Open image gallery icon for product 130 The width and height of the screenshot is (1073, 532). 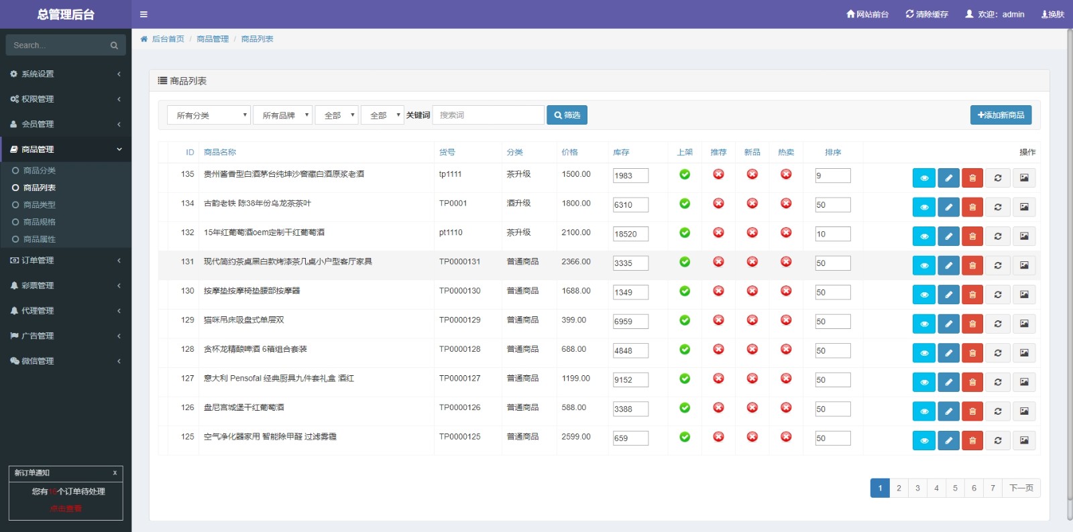click(1024, 294)
